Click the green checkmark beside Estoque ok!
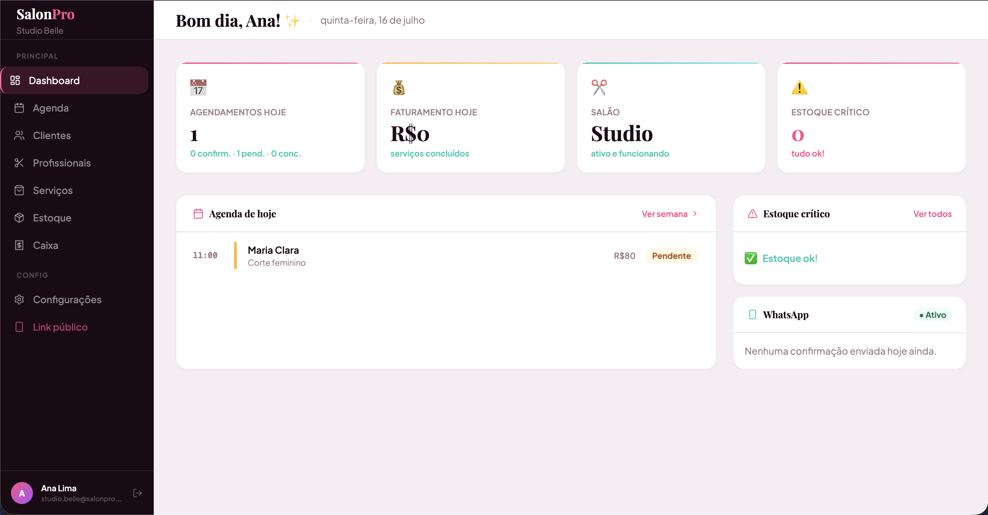Image resolution: width=988 pixels, height=515 pixels. tap(751, 258)
